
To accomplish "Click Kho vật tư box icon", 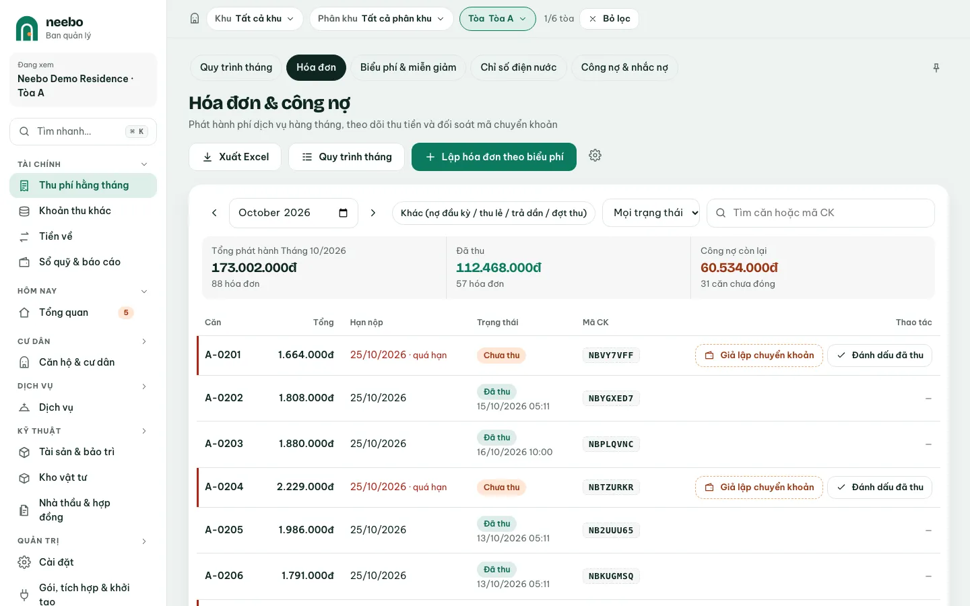I will coord(24,477).
